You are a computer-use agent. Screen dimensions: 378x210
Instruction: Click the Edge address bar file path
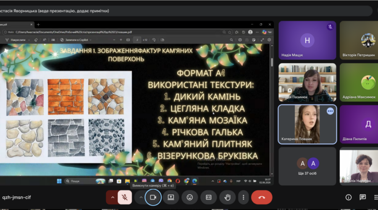[74, 32]
